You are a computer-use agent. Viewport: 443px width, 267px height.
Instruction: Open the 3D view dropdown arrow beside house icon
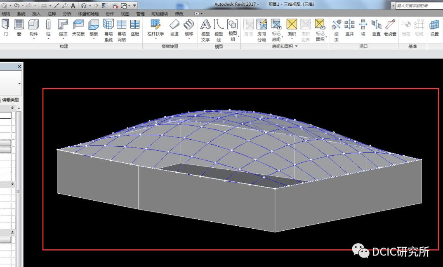[90, 6]
